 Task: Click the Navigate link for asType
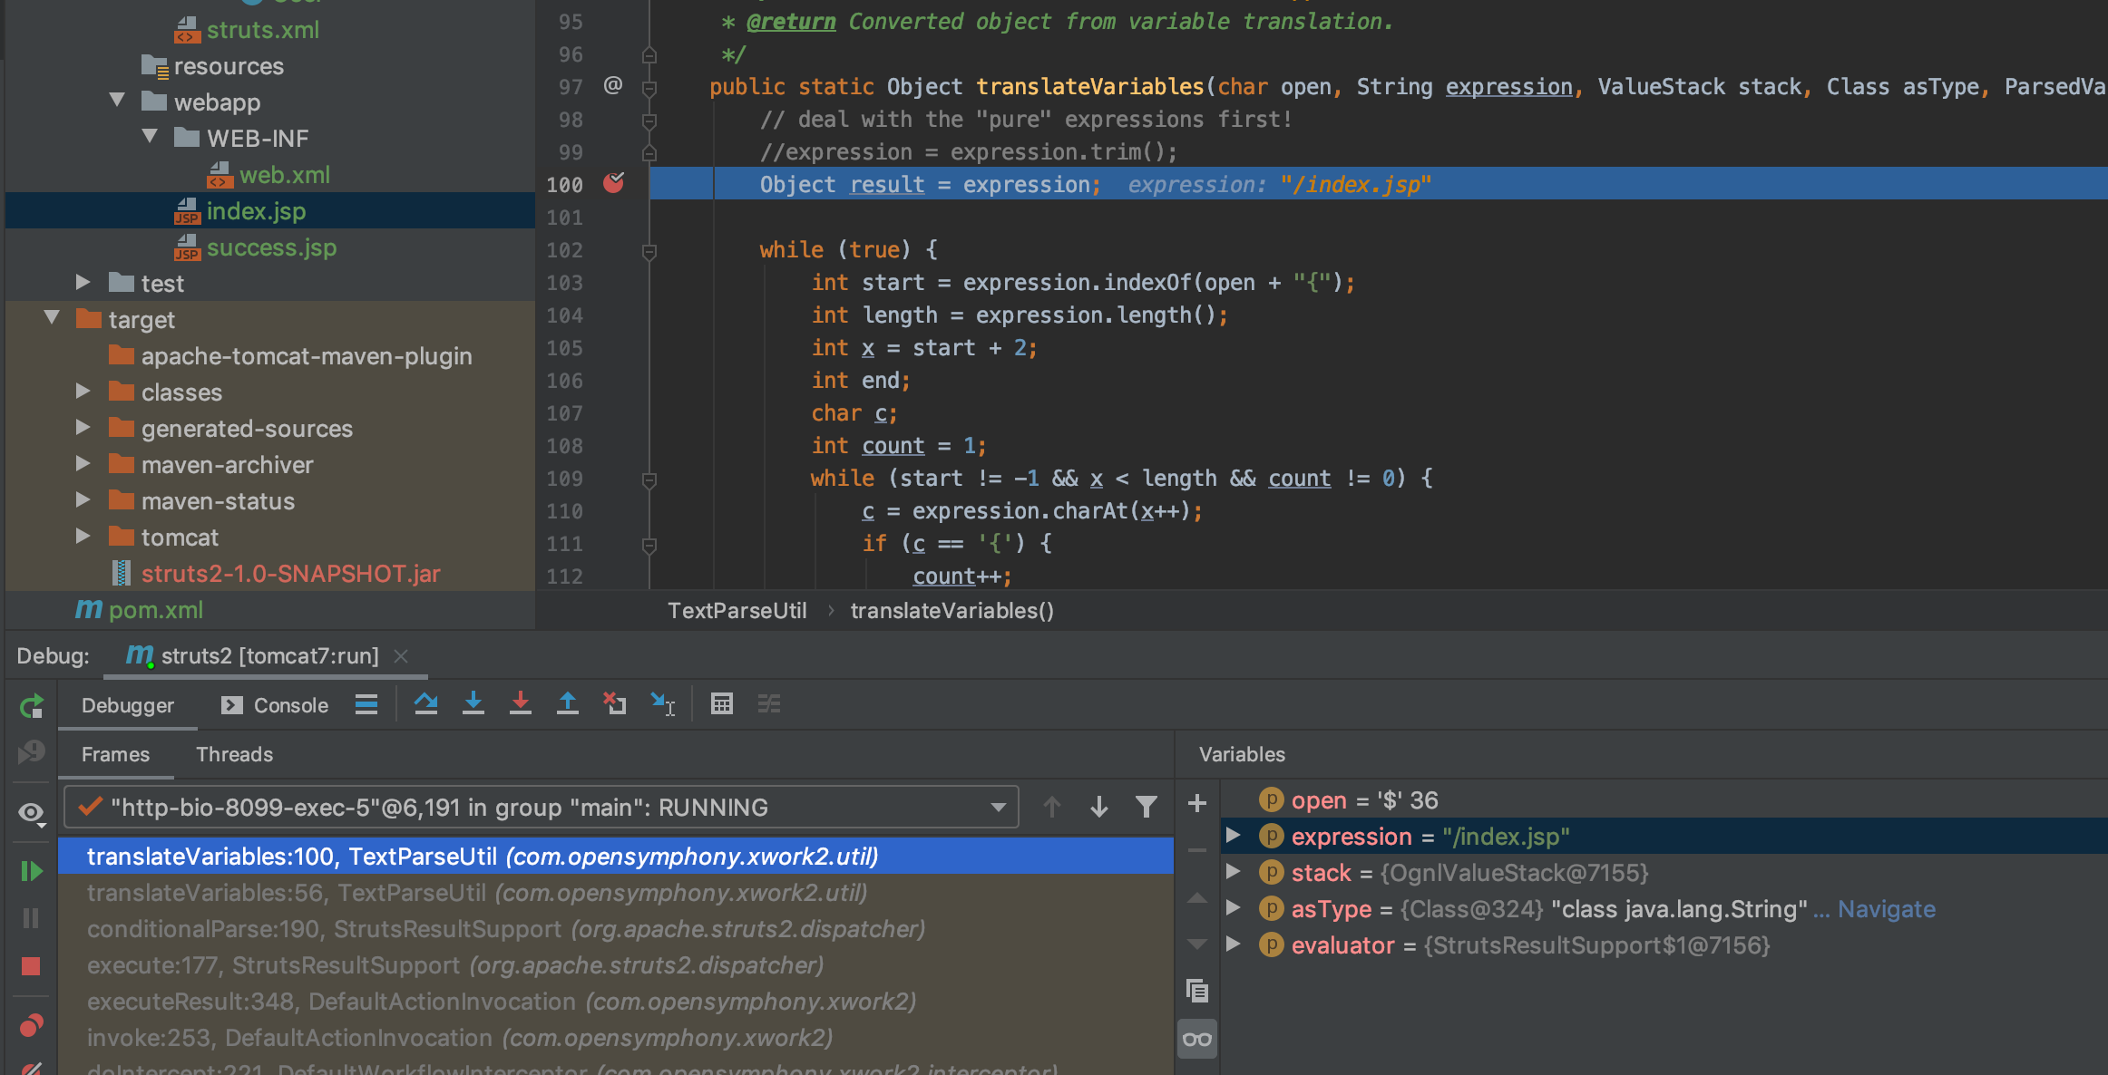pyautogui.click(x=1886, y=909)
